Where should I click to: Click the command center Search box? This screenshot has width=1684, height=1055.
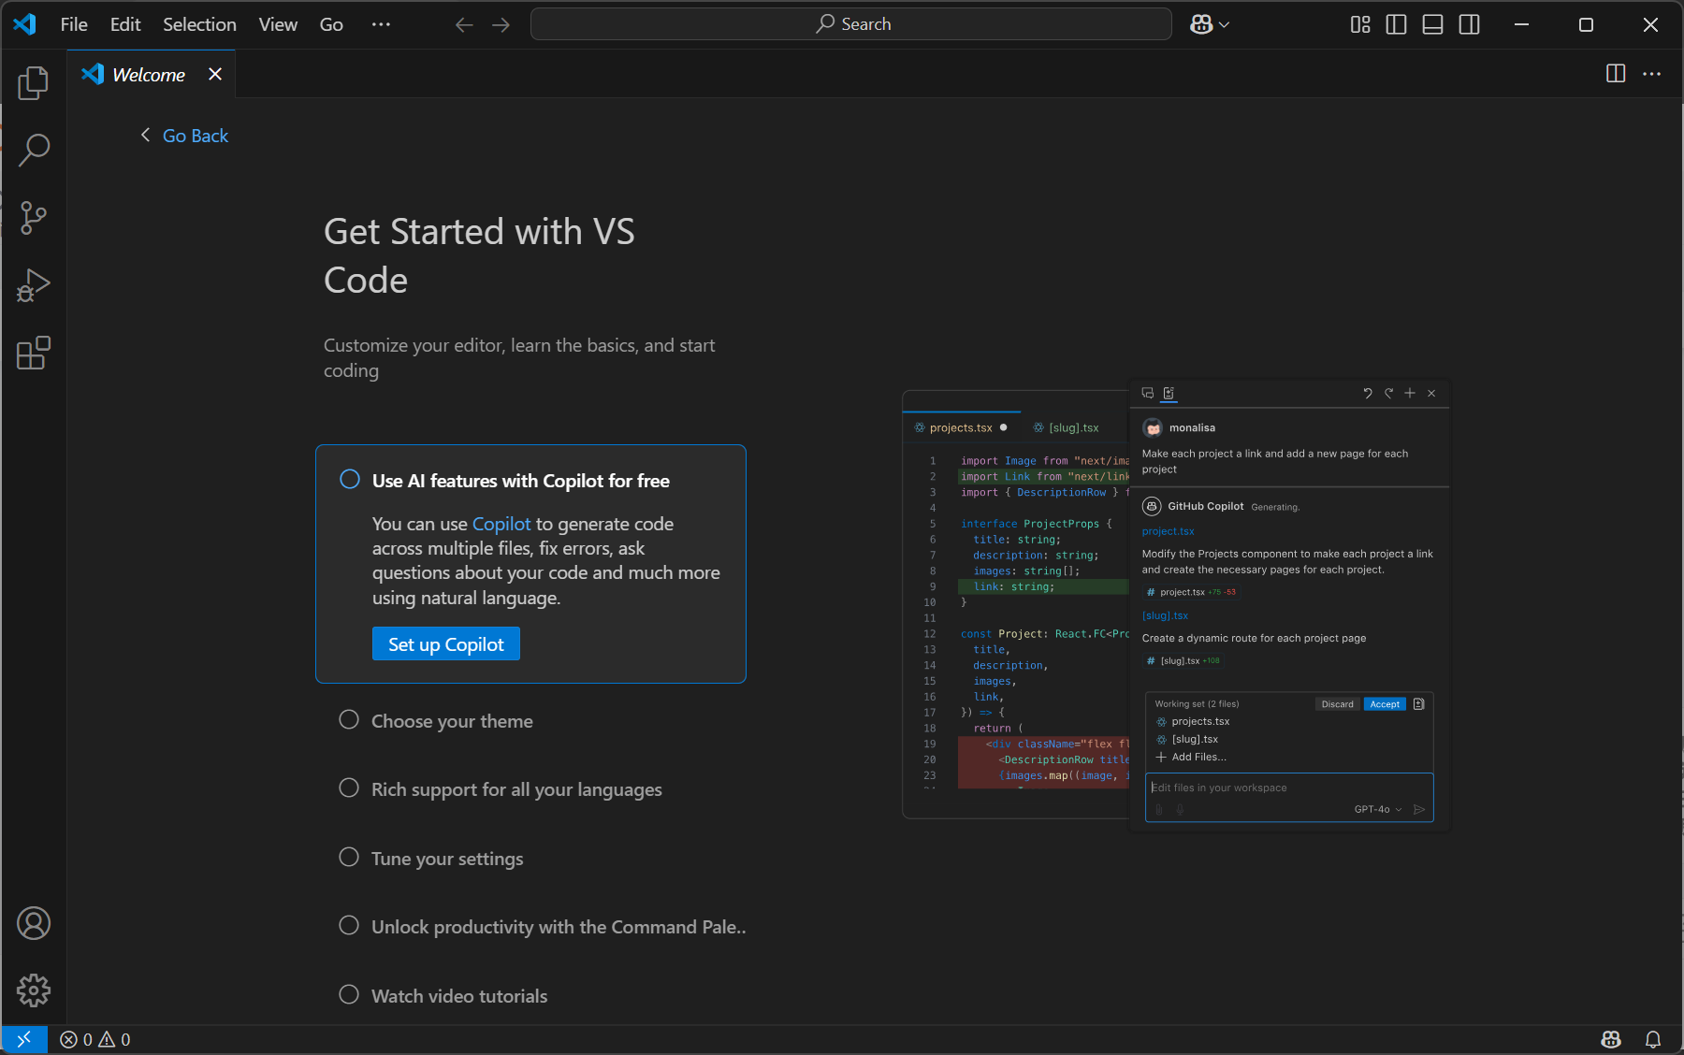coord(850,24)
